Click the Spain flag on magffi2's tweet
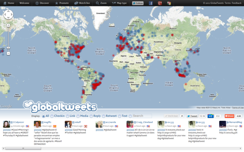Image resolution: width=244 pixels, height=152 pixels. [x=54, y=126]
